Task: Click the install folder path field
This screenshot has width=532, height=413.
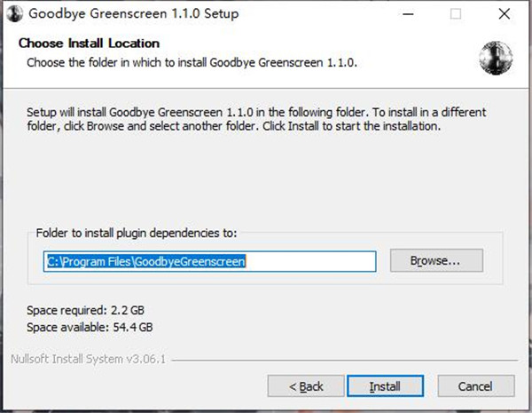Action: point(209,261)
